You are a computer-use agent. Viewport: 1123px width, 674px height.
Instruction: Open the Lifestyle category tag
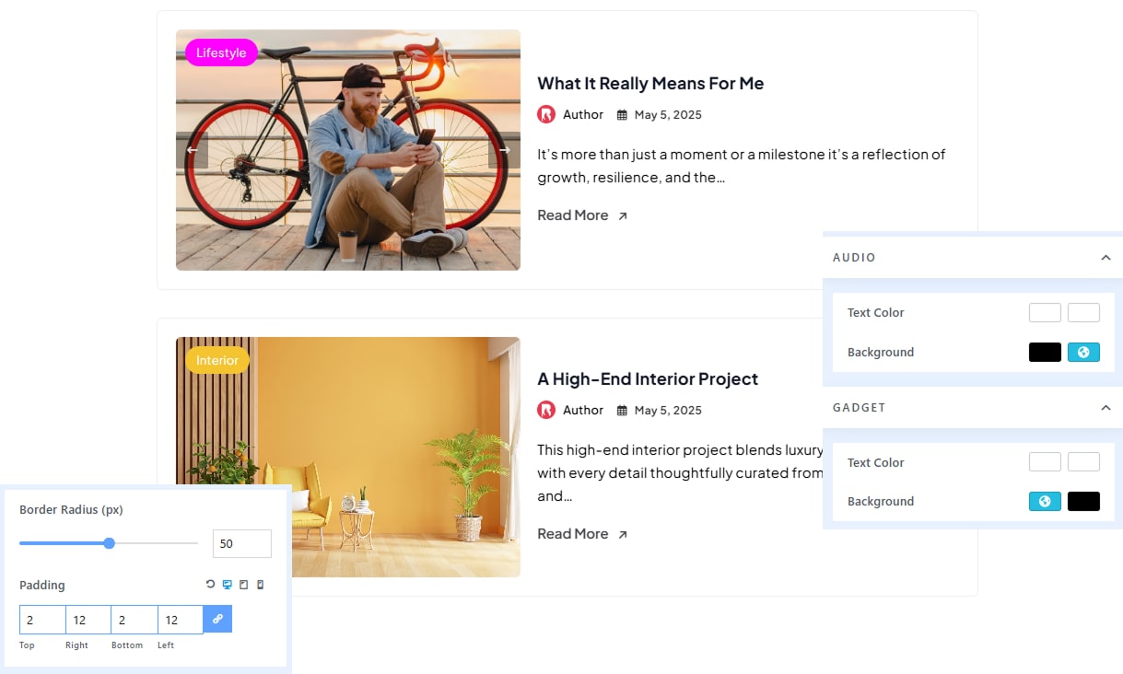click(x=221, y=52)
